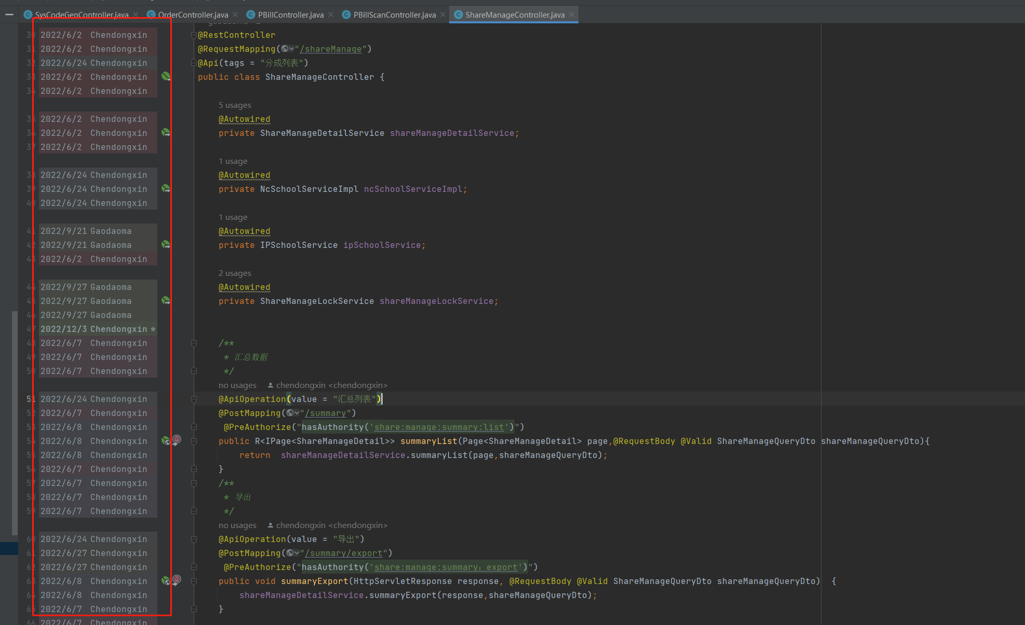This screenshot has width=1025, height=625.
Task: Click related method 'm' gutter icon at summaryList
Action: (x=177, y=440)
